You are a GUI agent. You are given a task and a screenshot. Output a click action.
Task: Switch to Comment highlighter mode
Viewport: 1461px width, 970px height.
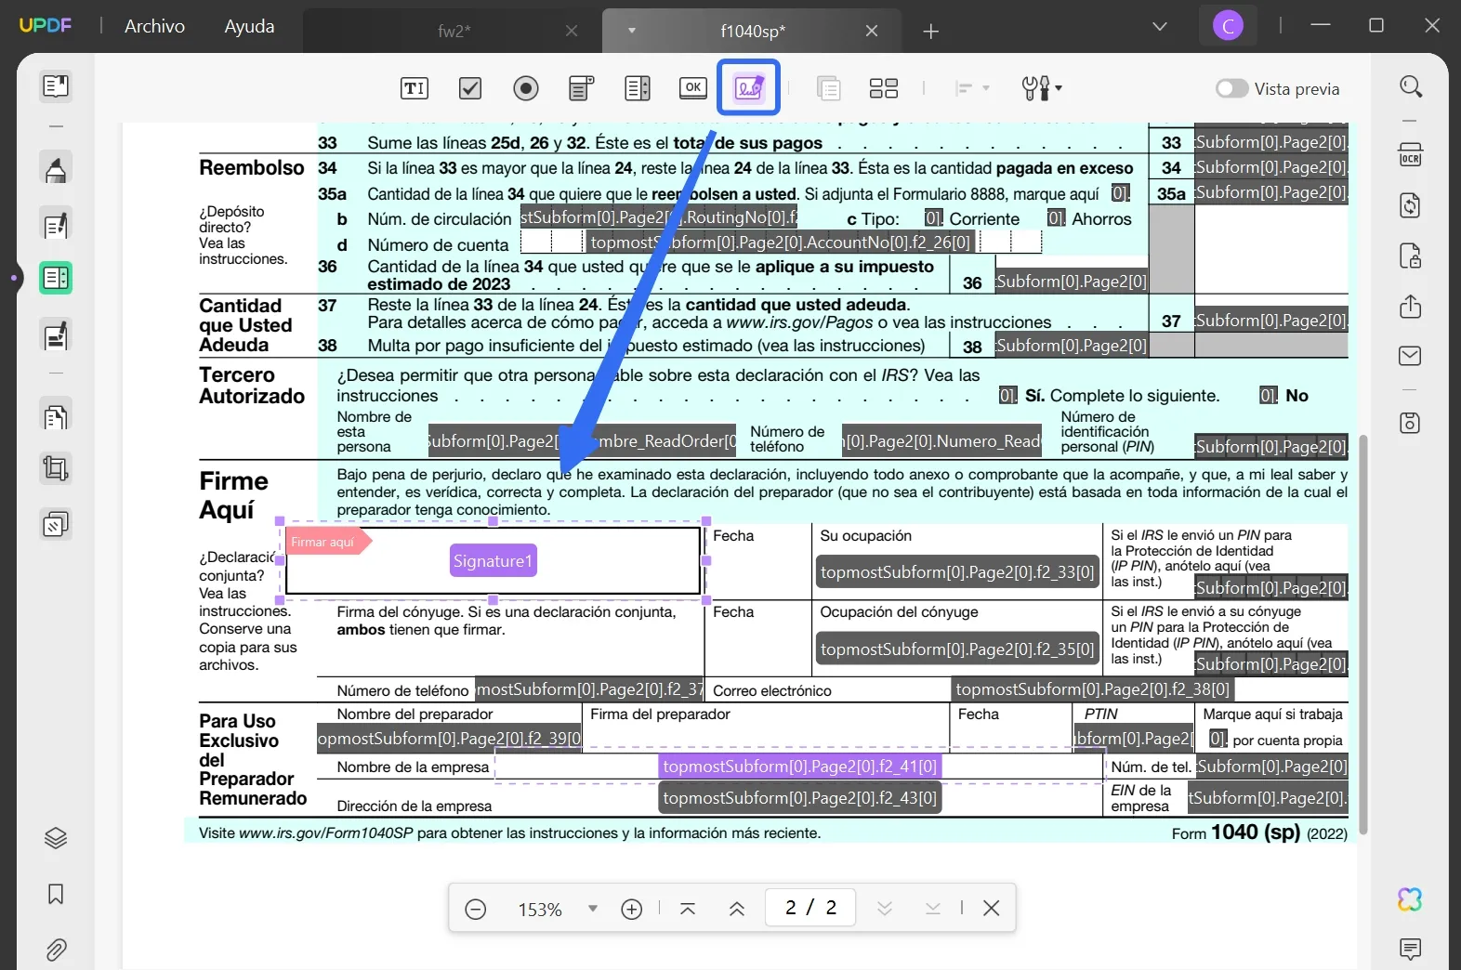[56, 168]
